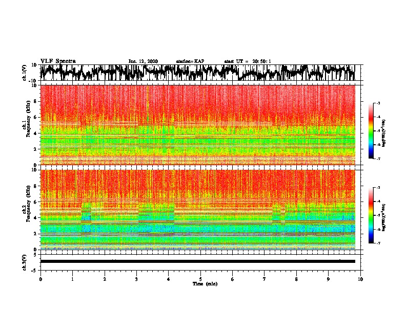Select the date text "Jan. 12, 2020"
The image size is (406, 313).
[x=143, y=61]
